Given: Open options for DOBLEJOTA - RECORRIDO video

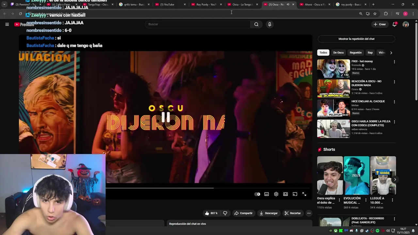Looking at the screenshot, I should point(394,219).
